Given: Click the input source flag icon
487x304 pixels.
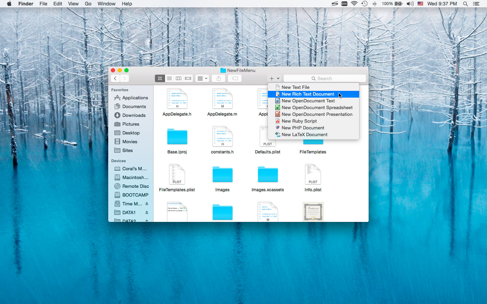Looking at the screenshot, I should [x=420, y=4].
